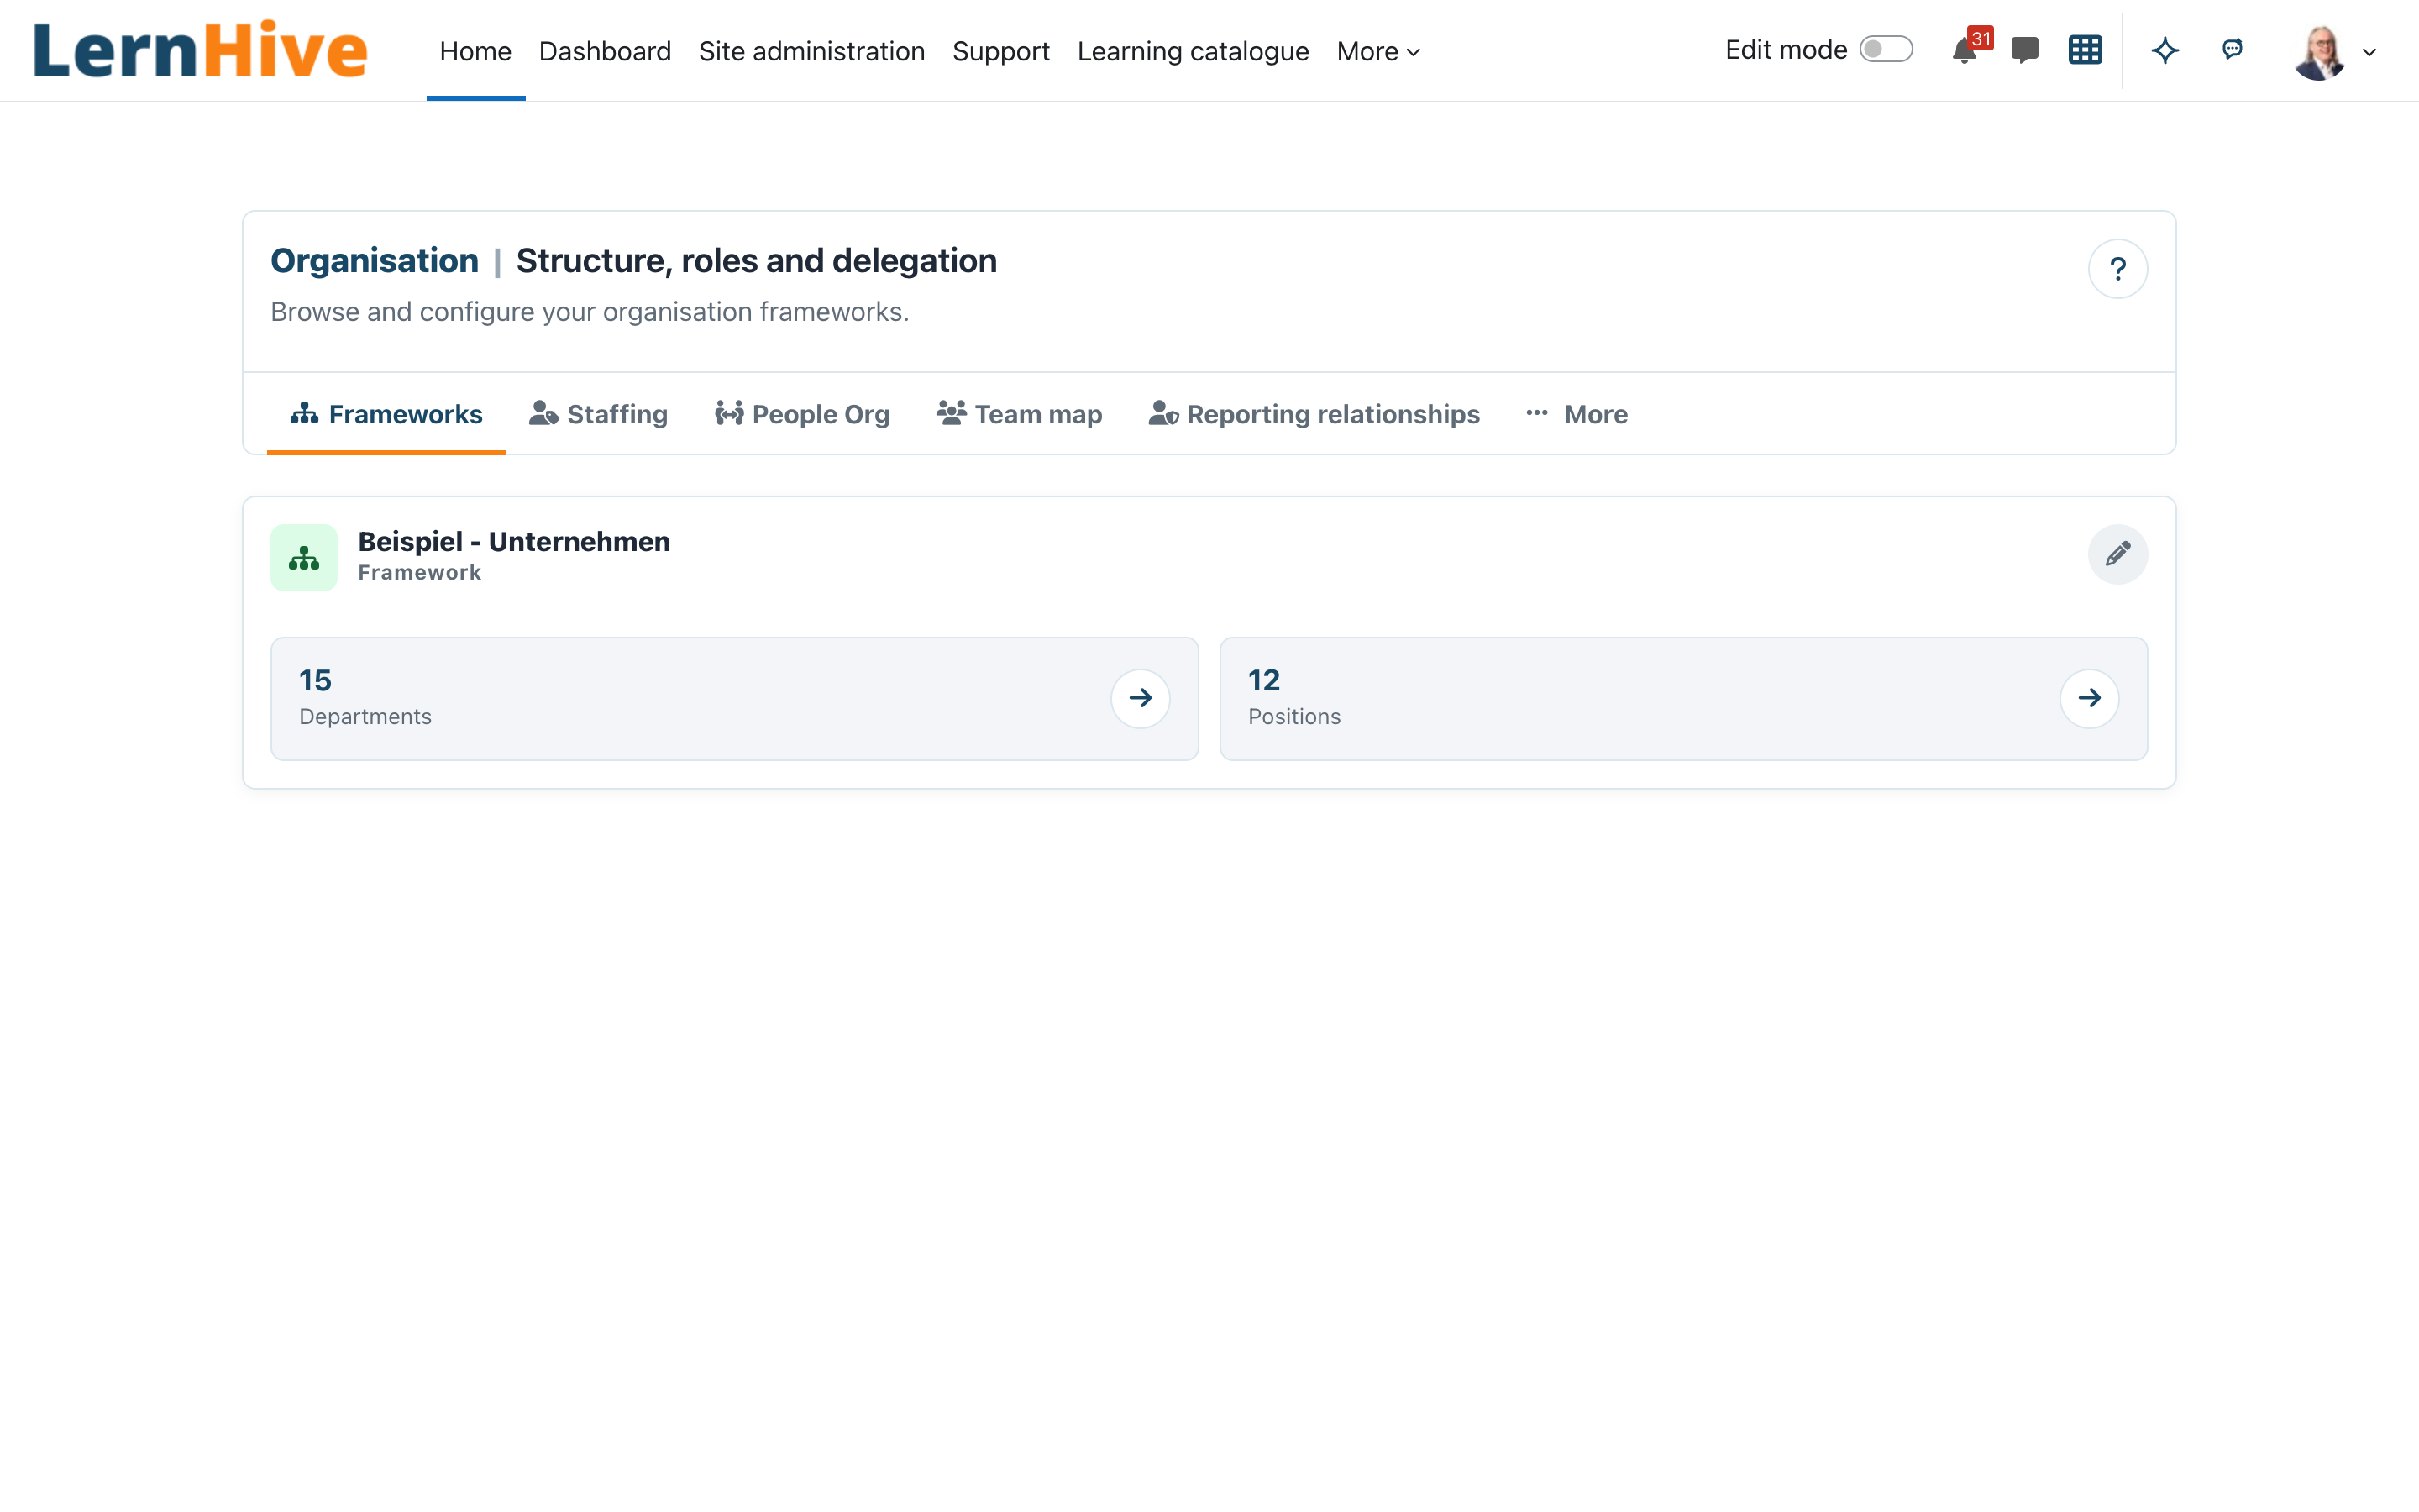This screenshot has height=1512, width=2419.
Task: Open the notifications bell icon
Action: [x=1965, y=51]
